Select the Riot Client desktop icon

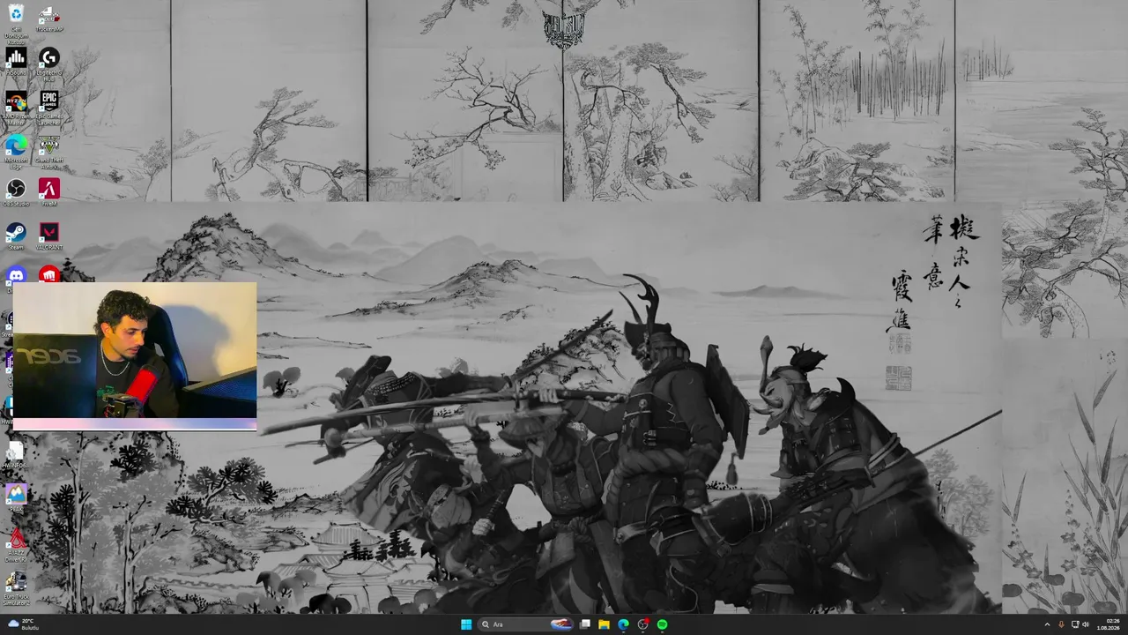coord(49,274)
